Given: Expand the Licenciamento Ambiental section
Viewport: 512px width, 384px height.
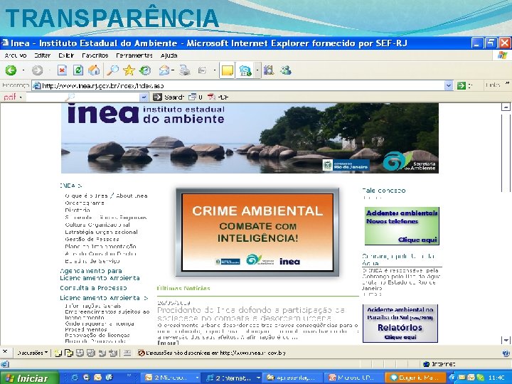Looking at the screenshot, I should [104, 298].
